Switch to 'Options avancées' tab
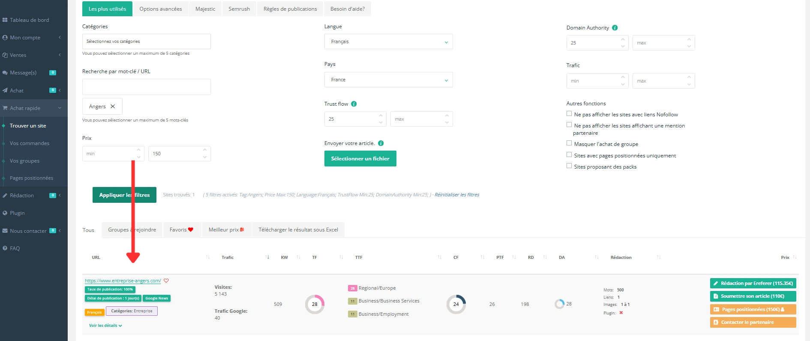This screenshot has width=810, height=341. 161,9
